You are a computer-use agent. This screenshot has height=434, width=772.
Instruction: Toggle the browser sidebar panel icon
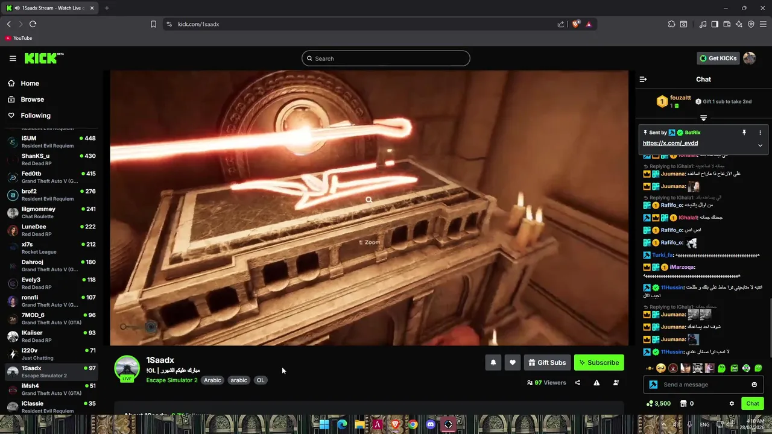click(x=715, y=24)
